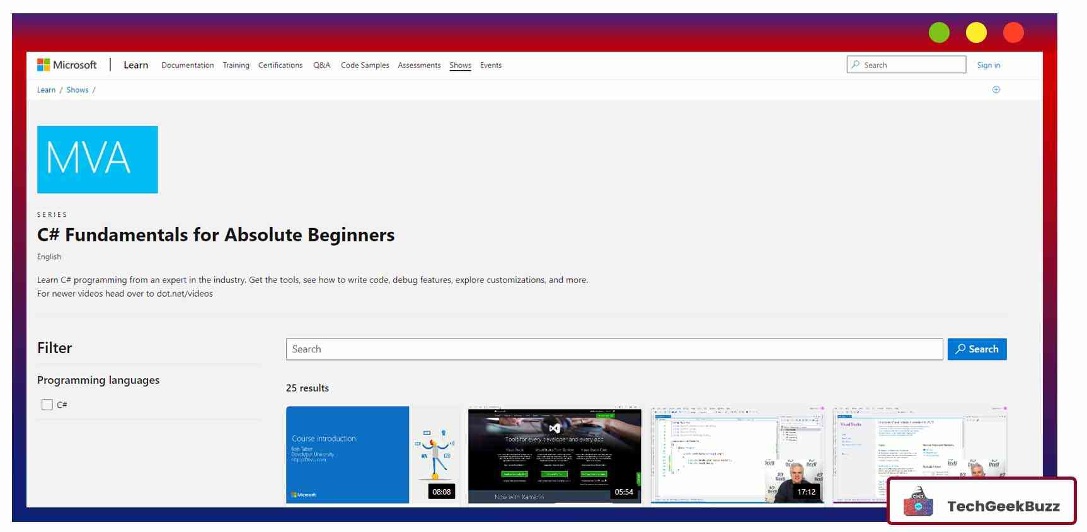Open Code Samples in navigation
The width and height of the screenshot is (1087, 532).
[x=365, y=65]
